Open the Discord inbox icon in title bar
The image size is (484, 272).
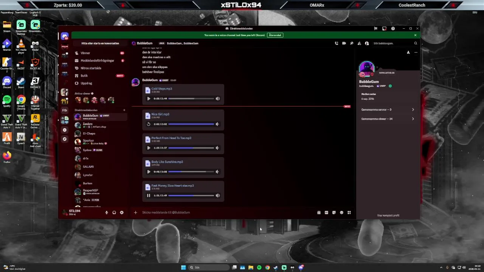tap(384, 28)
